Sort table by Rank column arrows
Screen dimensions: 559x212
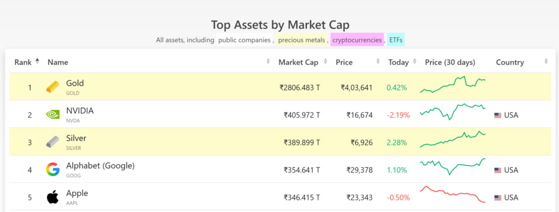(37, 62)
